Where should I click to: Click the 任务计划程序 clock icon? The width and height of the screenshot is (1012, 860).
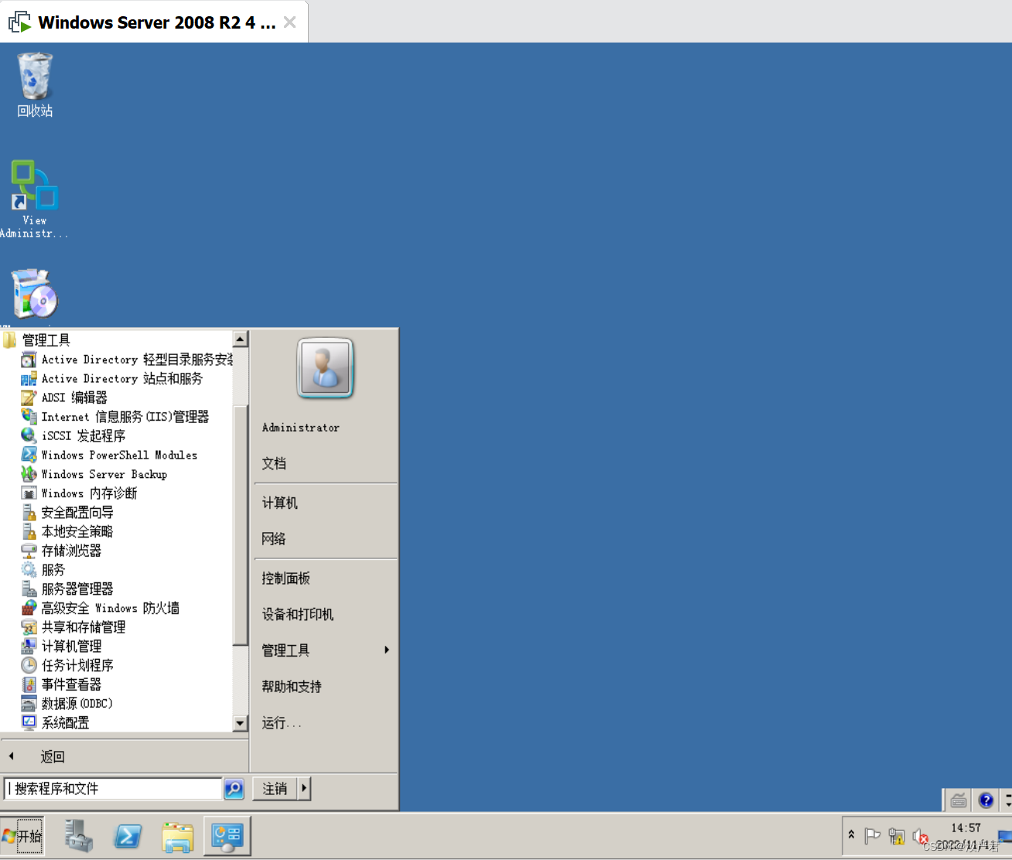pos(29,665)
